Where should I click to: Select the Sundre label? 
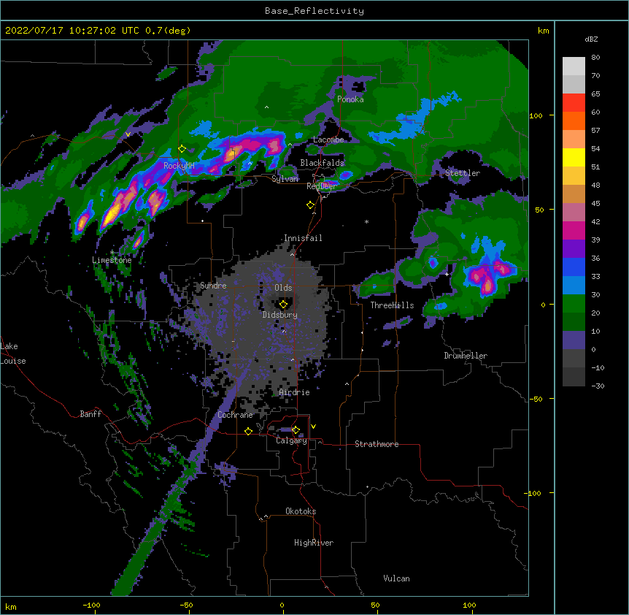pos(213,286)
